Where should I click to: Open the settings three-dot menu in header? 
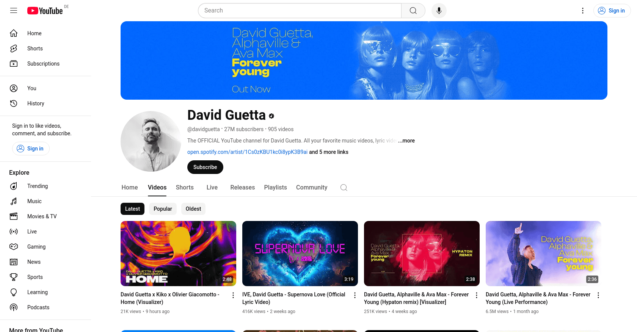pyautogui.click(x=583, y=11)
